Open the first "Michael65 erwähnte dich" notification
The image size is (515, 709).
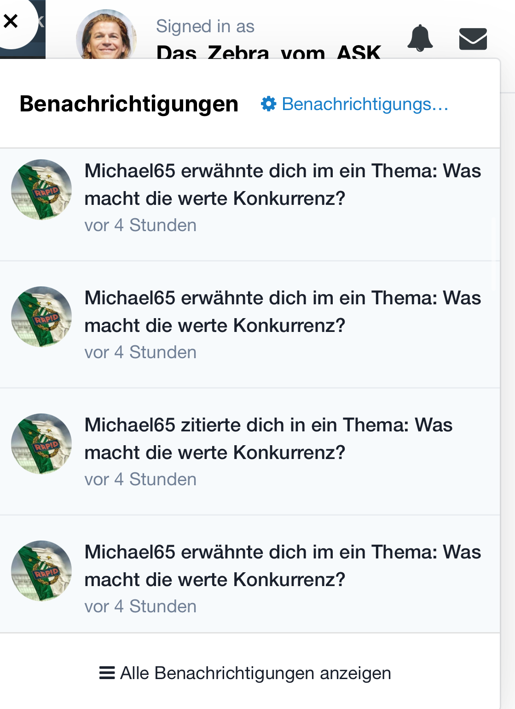click(283, 185)
